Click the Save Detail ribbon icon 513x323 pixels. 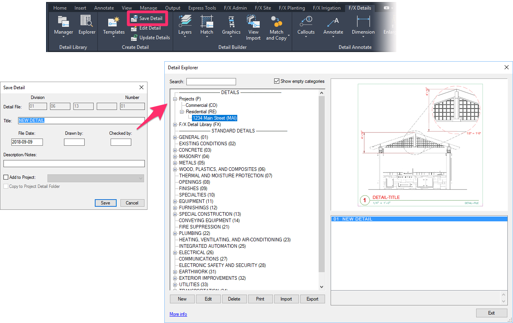[135, 18]
